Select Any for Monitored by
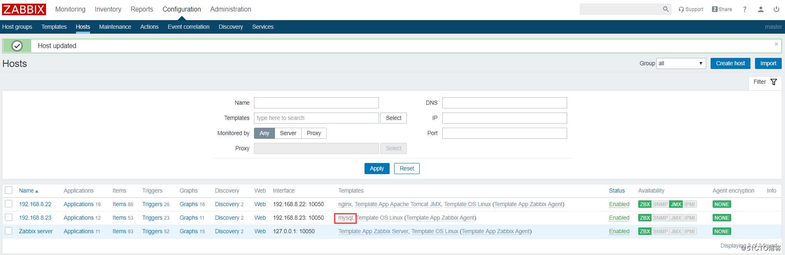This screenshot has height=255, width=785. (264, 133)
